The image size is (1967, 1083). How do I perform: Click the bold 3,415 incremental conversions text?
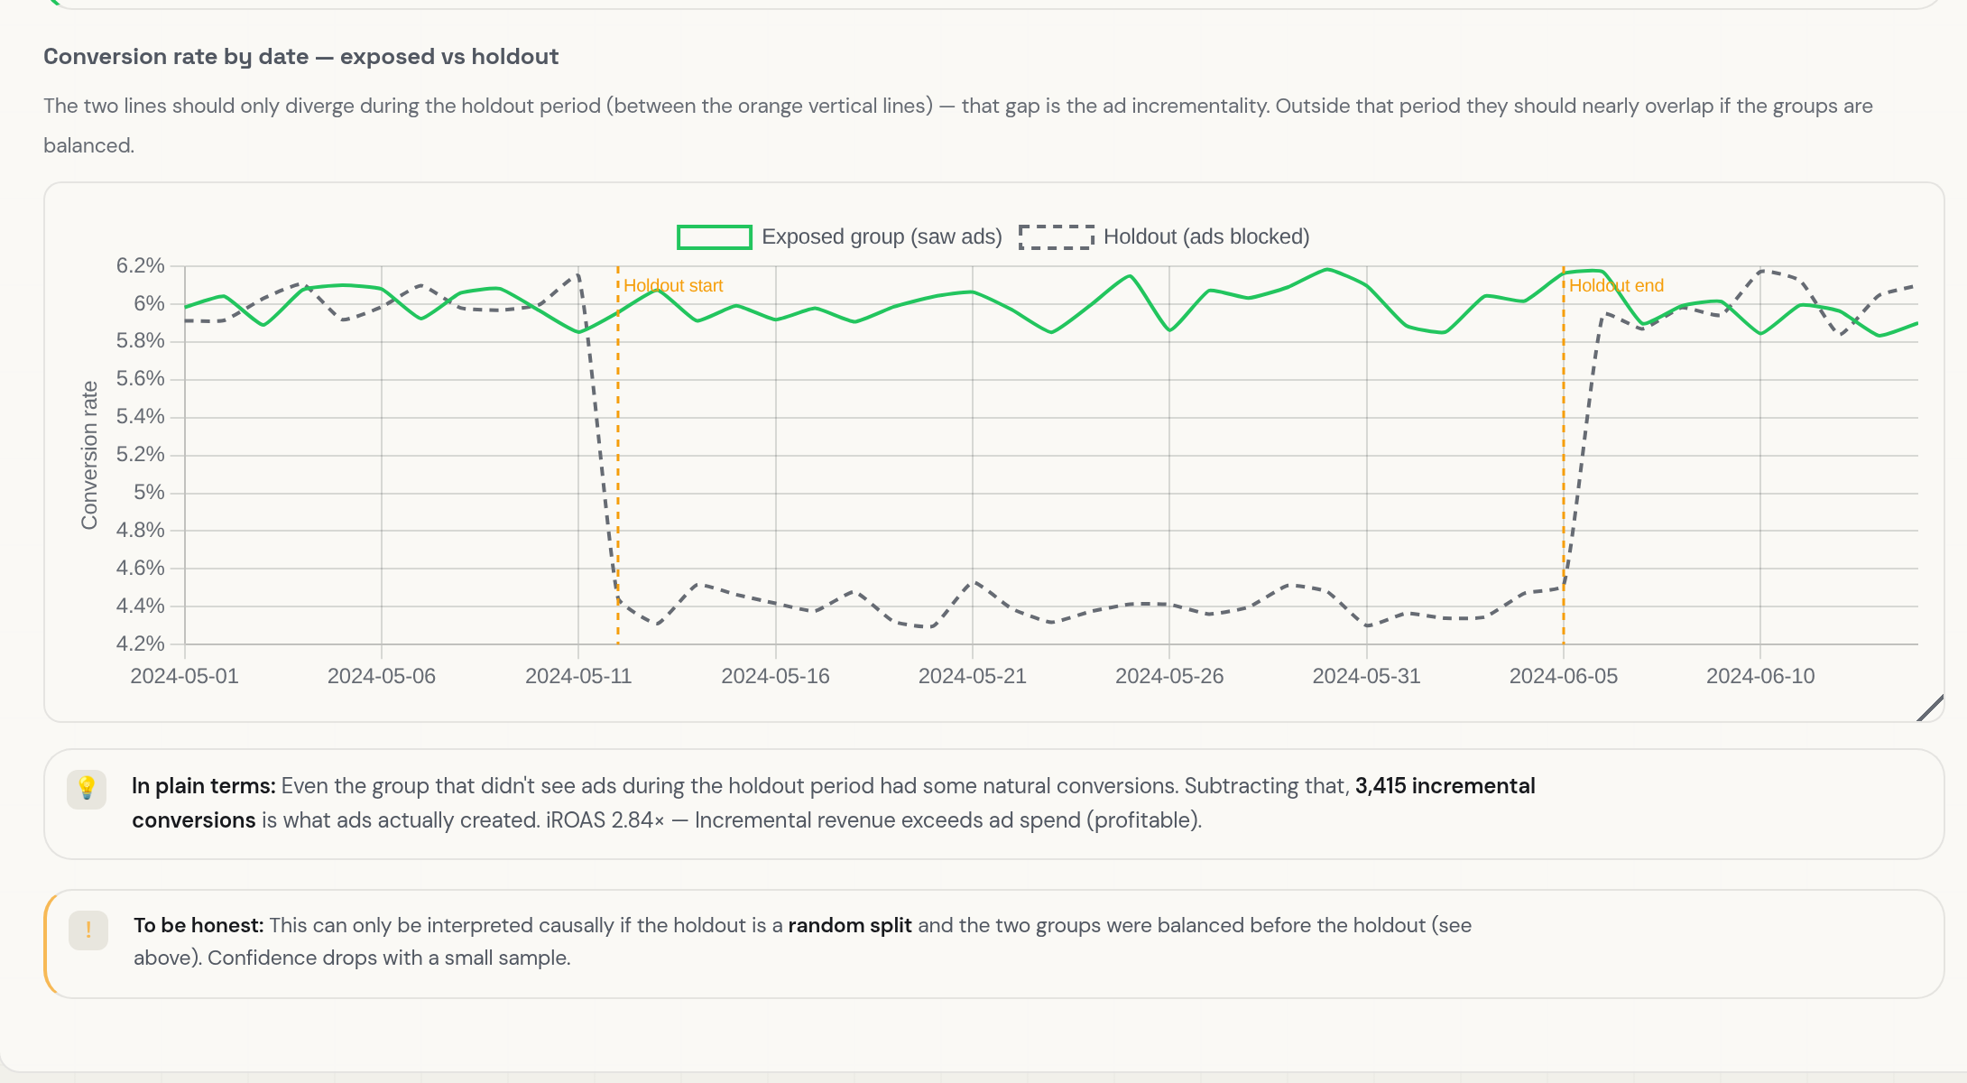click(x=834, y=803)
